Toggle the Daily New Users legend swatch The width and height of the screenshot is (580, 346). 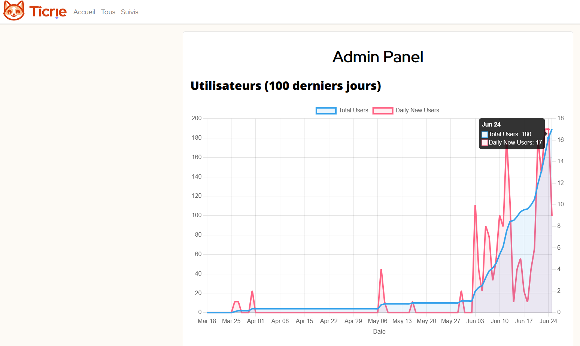383,110
